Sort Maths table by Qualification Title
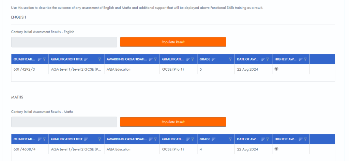 click(x=86, y=139)
